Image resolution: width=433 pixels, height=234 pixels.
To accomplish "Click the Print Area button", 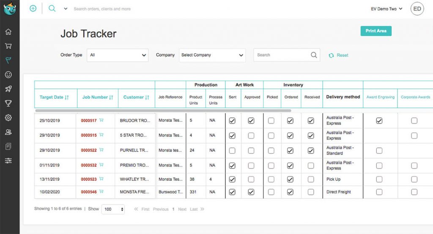I will [376, 31].
